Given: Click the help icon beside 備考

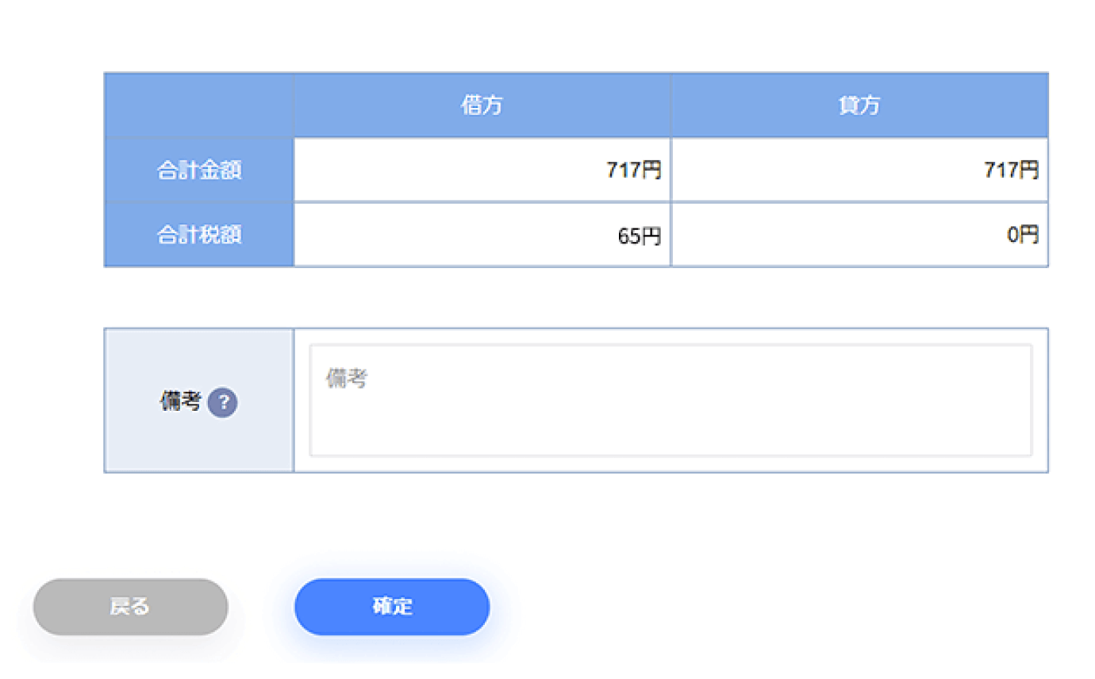Looking at the screenshot, I should tap(222, 403).
